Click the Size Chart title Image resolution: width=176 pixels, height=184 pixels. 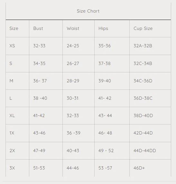point(88,11)
